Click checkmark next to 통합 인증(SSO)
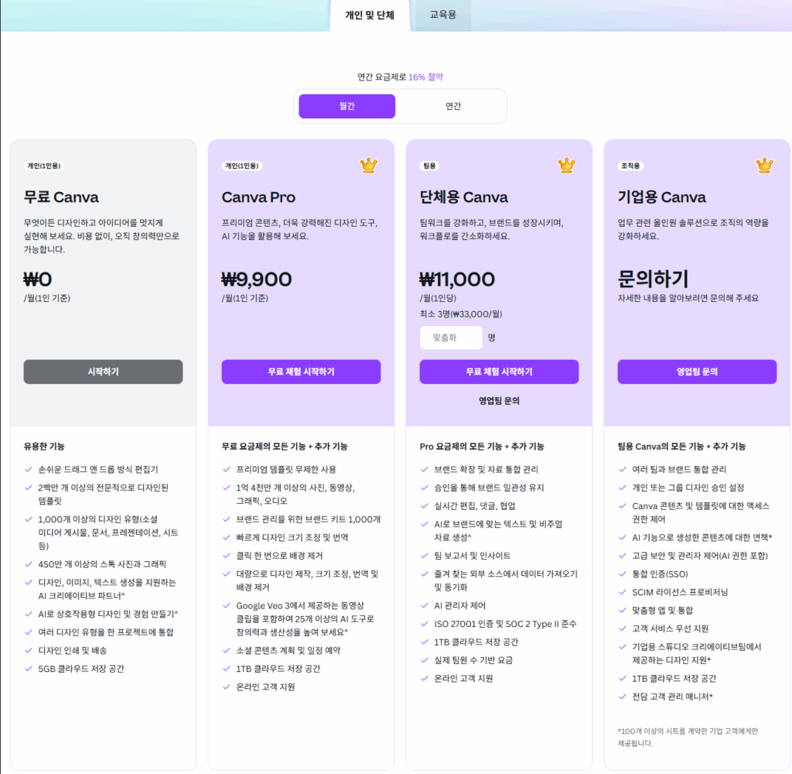The width and height of the screenshot is (792, 774). [623, 574]
